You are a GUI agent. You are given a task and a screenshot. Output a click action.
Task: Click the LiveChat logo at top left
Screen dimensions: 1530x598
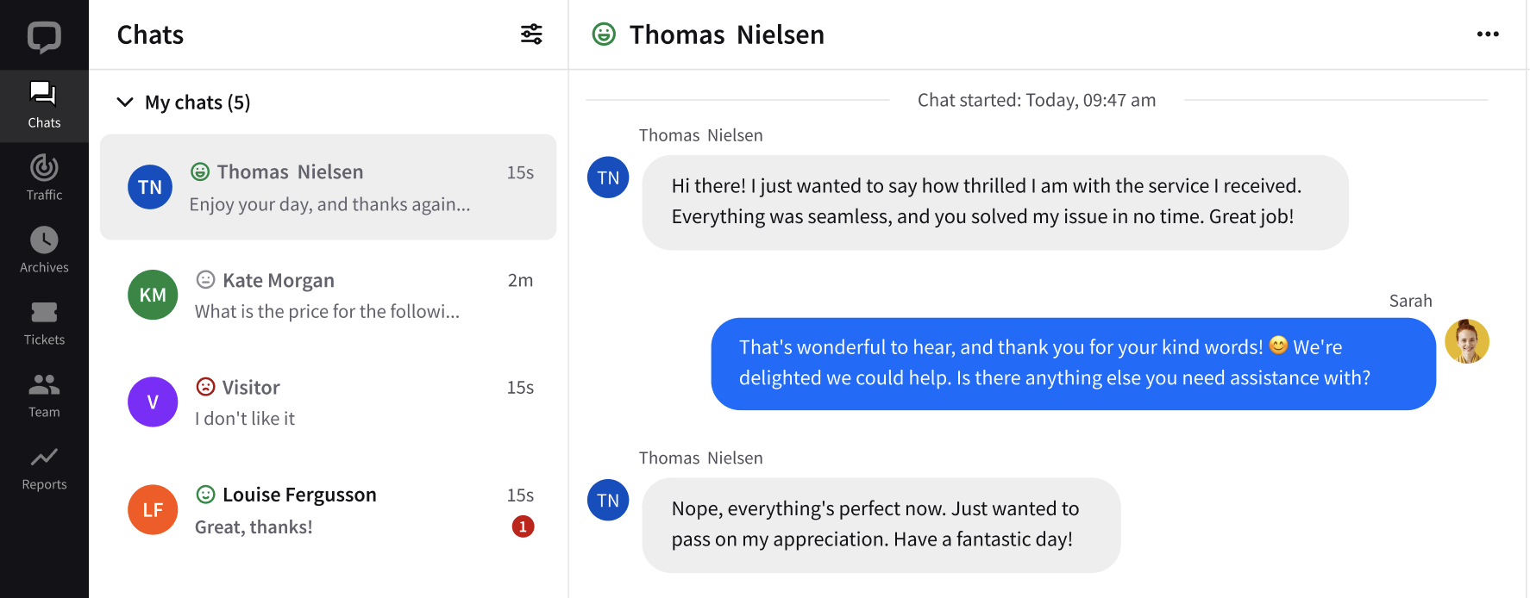pyautogui.click(x=44, y=36)
